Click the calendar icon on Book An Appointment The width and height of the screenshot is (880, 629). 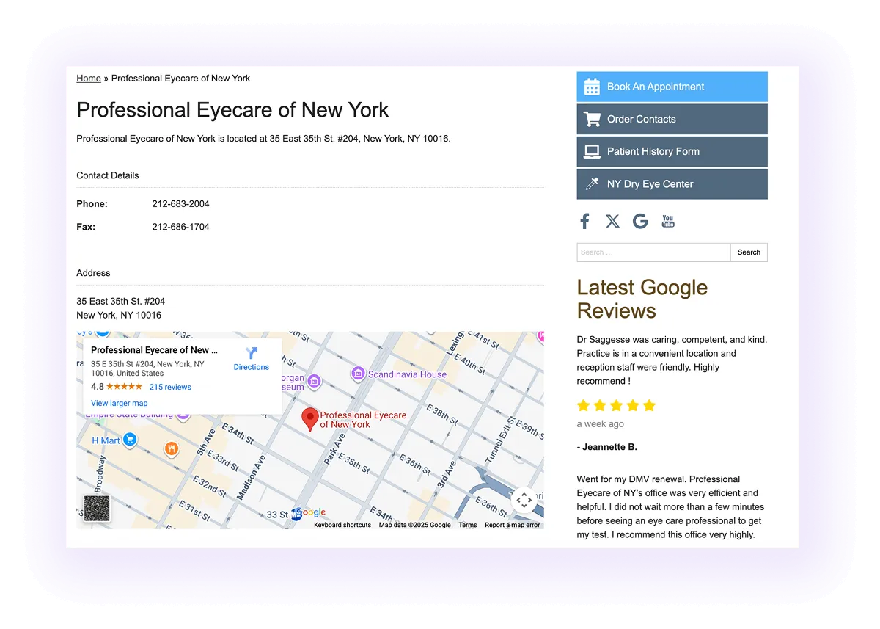(x=593, y=87)
